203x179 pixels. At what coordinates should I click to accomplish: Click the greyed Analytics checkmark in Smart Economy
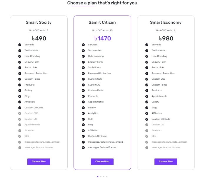tap(147, 130)
